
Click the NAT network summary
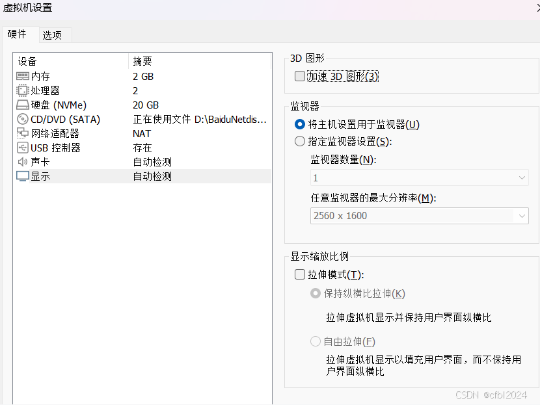(142, 133)
